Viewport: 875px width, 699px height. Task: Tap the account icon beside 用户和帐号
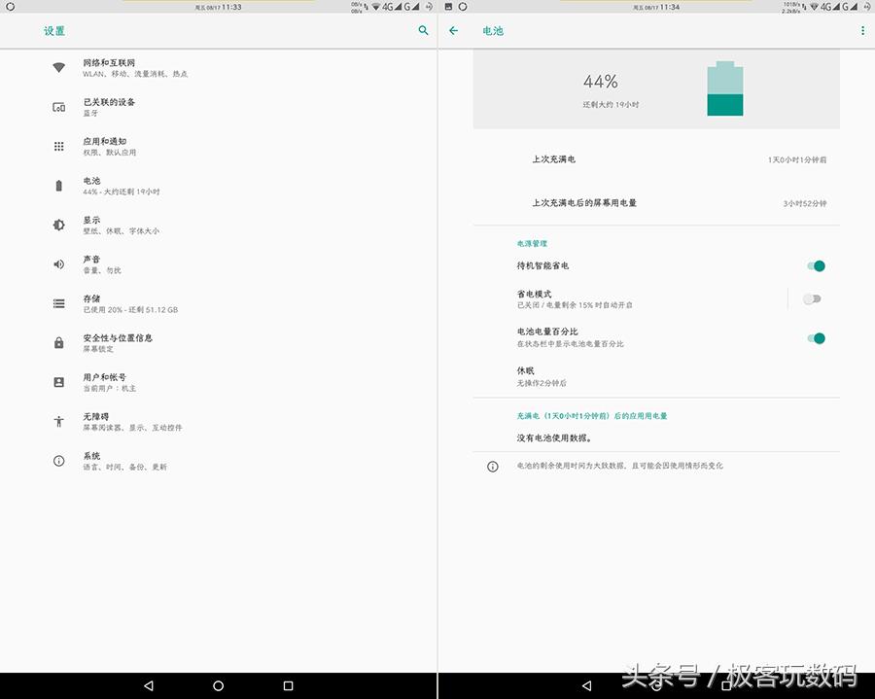click(x=58, y=382)
